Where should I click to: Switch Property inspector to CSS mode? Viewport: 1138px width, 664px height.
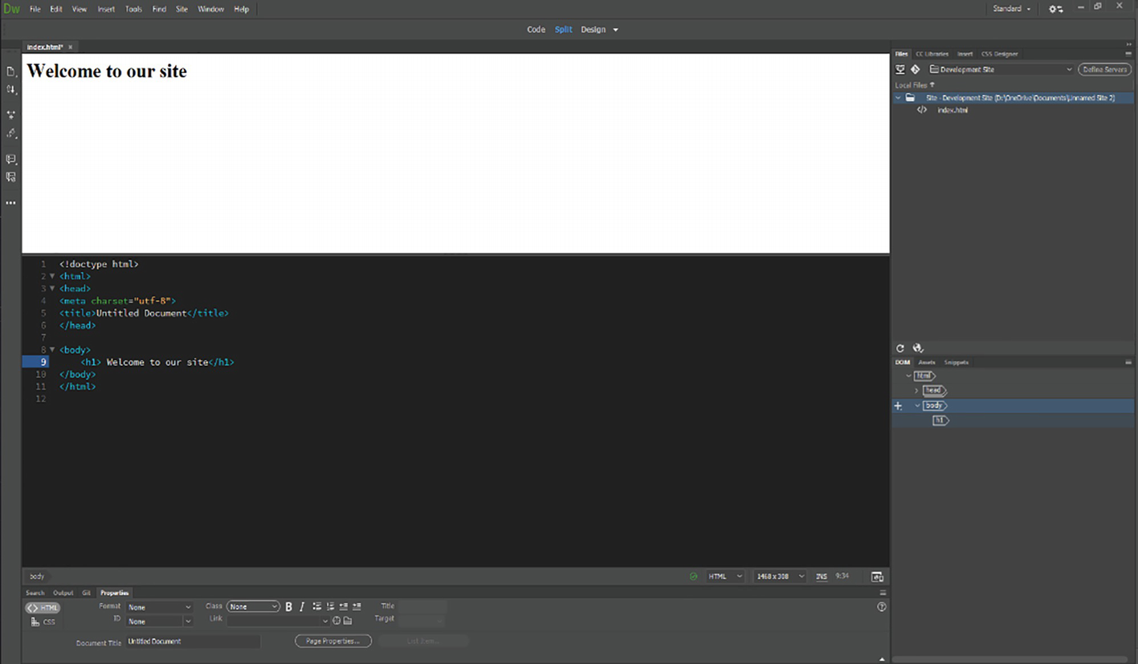[x=43, y=621]
